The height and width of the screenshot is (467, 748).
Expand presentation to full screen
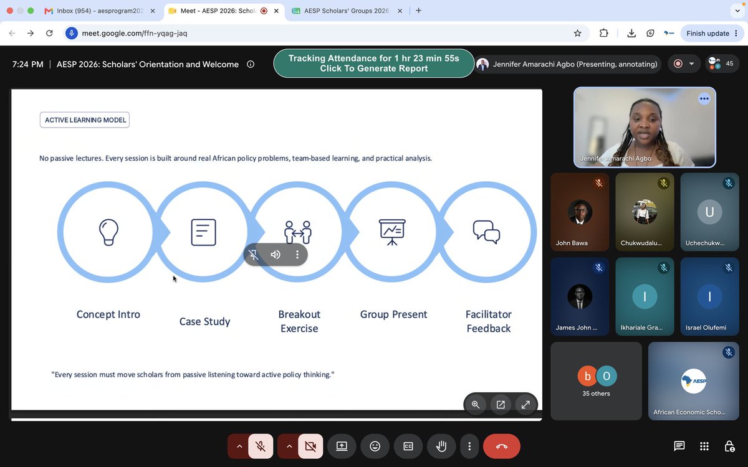click(525, 405)
